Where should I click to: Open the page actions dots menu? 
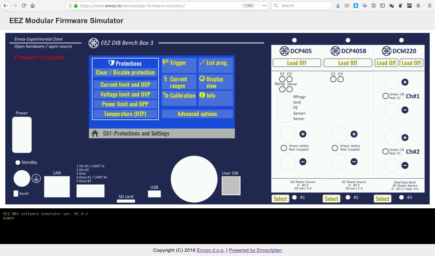pos(264,6)
